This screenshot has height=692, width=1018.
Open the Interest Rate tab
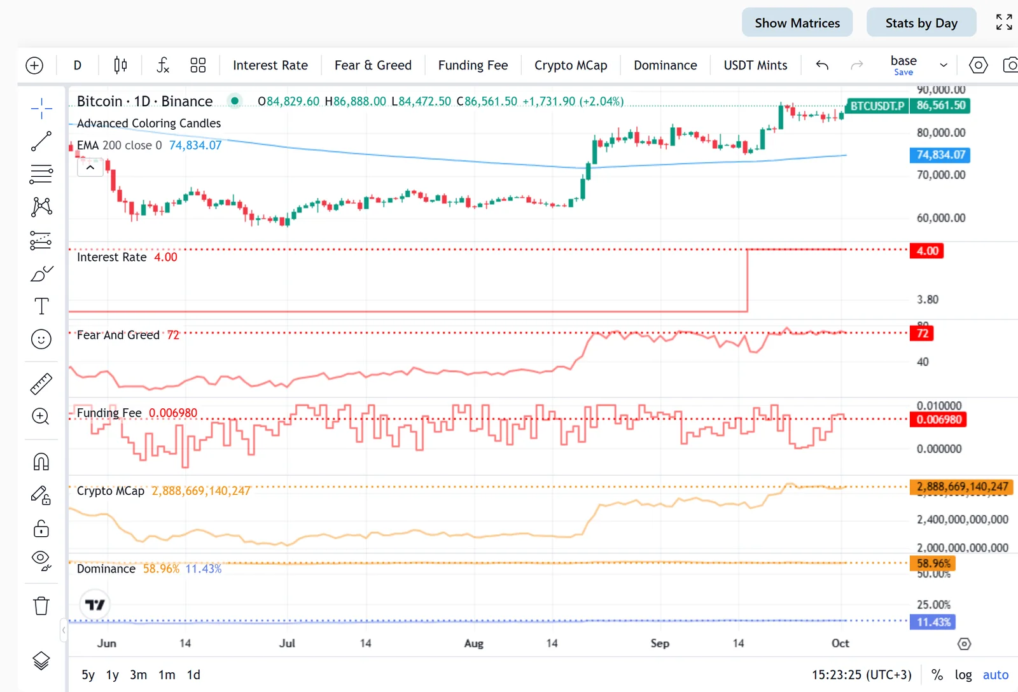(270, 65)
